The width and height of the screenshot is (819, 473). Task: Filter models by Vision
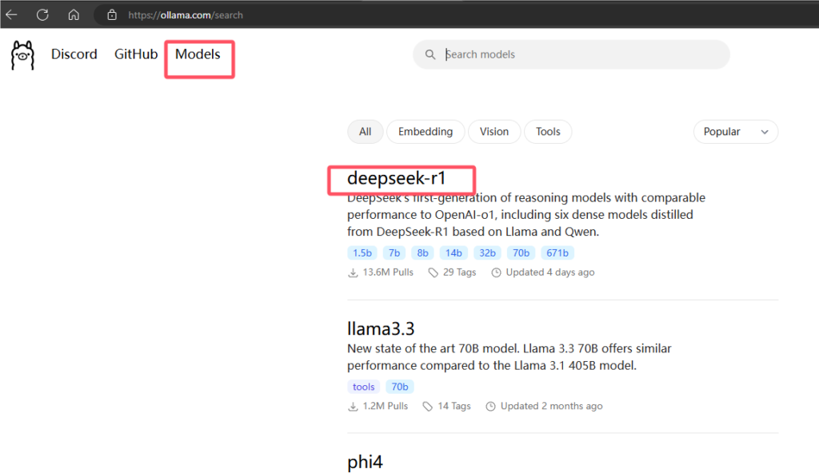pos(494,132)
